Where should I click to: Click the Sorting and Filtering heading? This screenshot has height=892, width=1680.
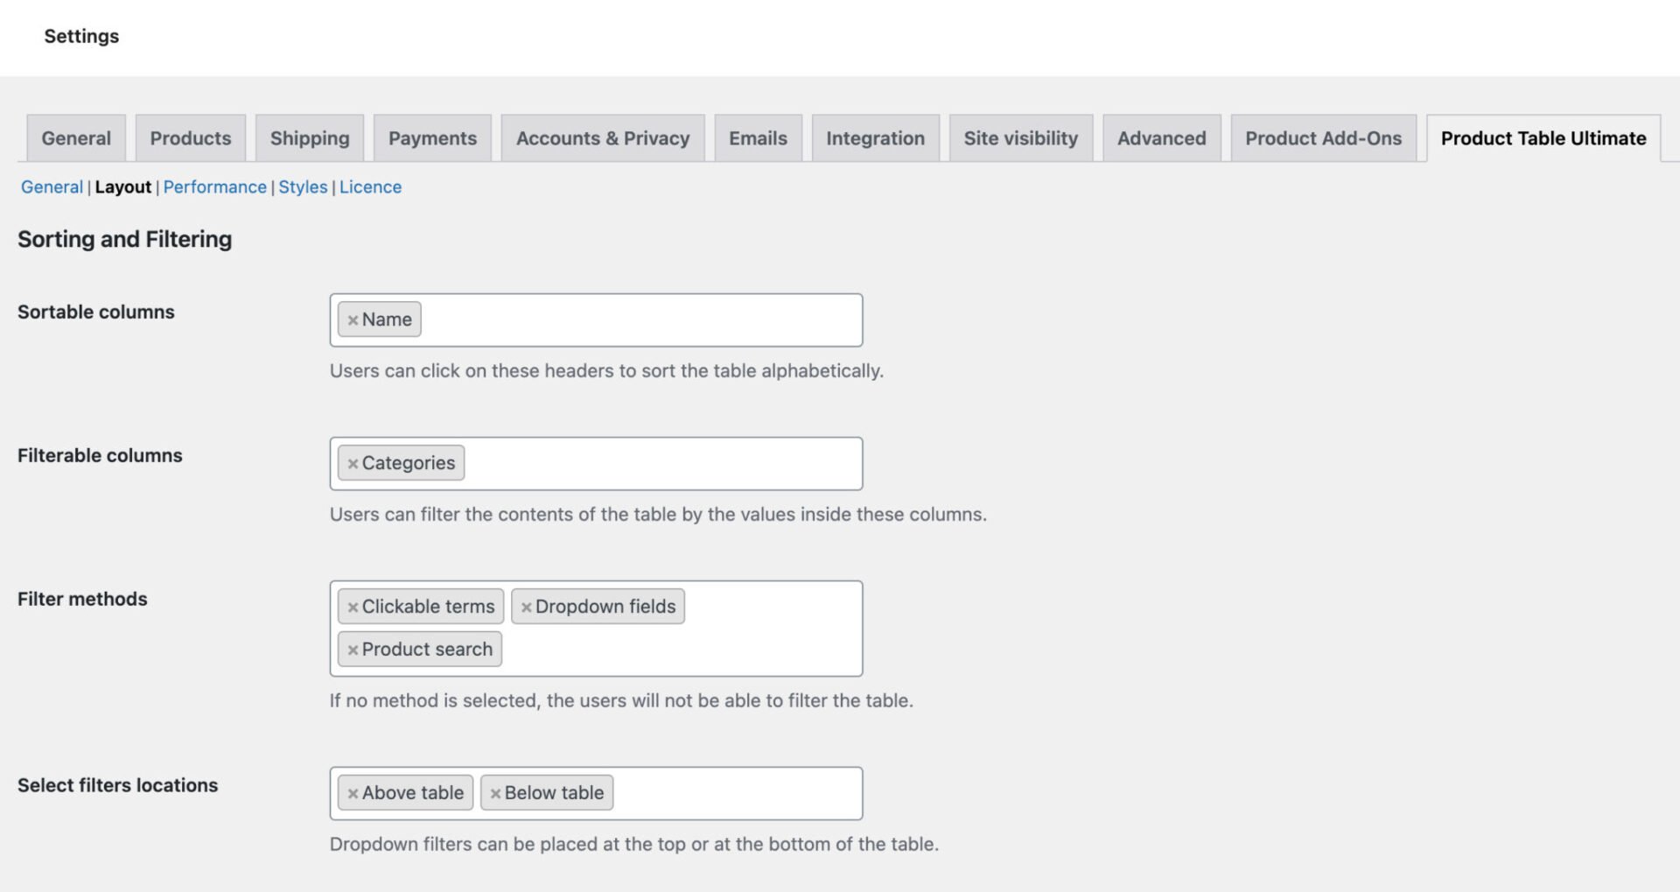(124, 239)
